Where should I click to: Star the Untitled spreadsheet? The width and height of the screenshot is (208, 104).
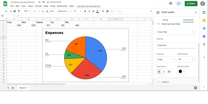39,2
